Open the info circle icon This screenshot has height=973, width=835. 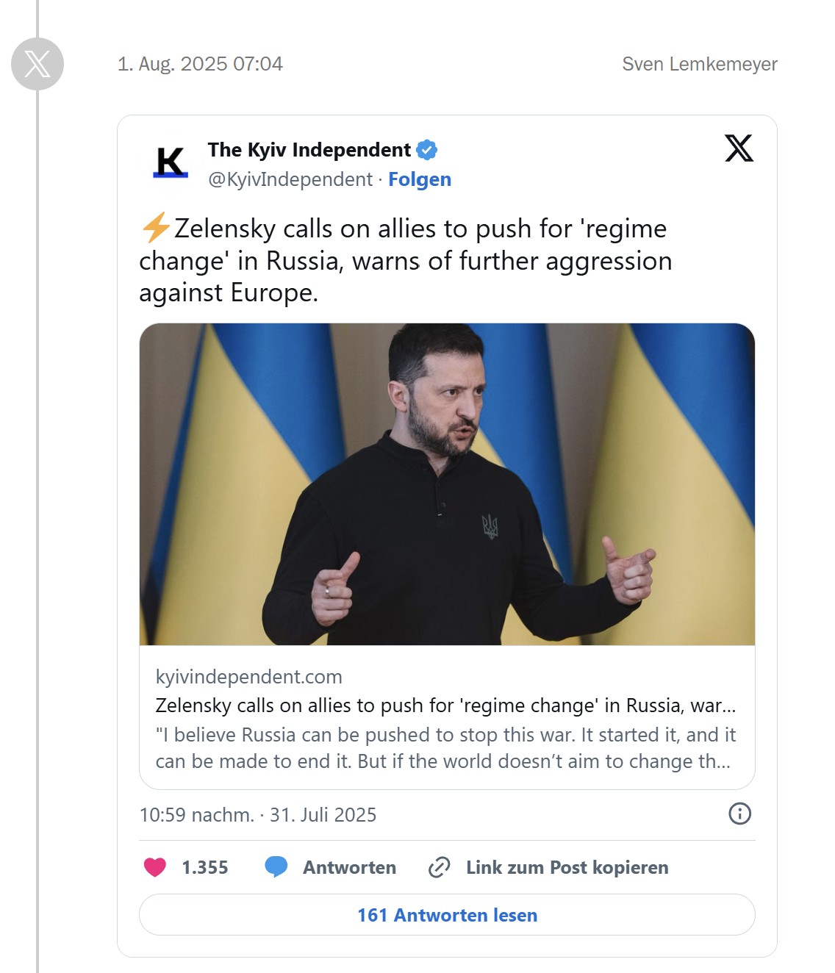tap(741, 814)
